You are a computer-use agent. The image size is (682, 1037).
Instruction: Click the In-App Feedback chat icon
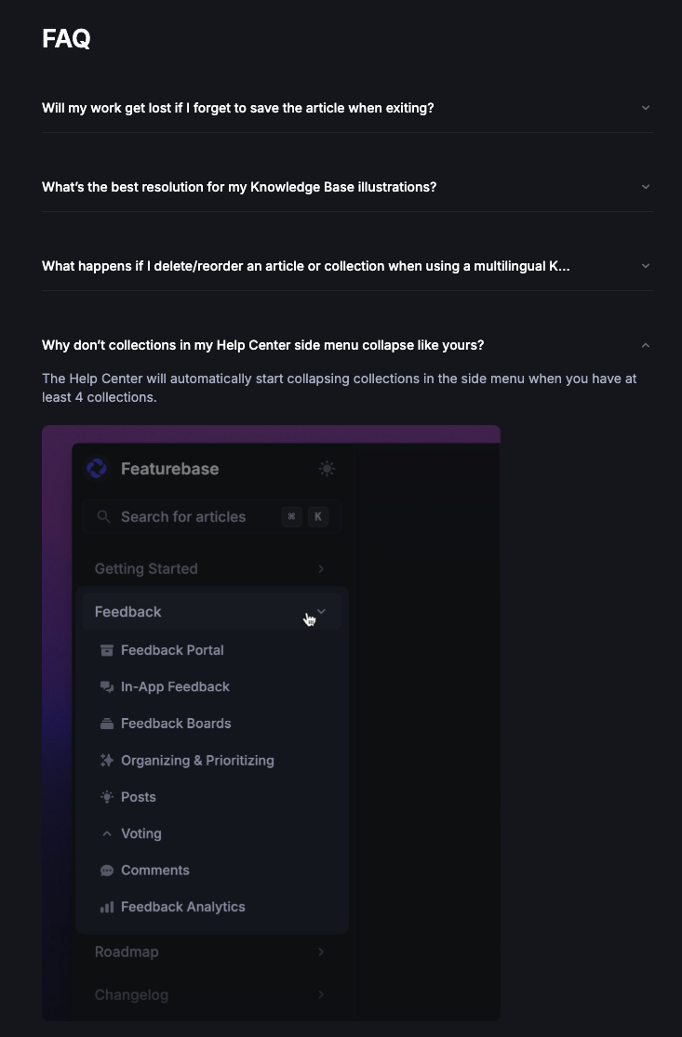coord(107,687)
